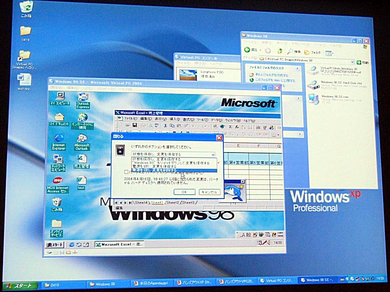Image resolution: width=390 pixels, height=292 pixels.
Task: Click the Save icon in Excel toolbar
Action: coord(135,125)
